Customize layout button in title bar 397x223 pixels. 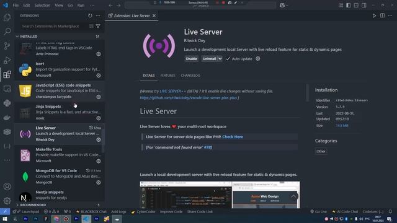[341, 6]
